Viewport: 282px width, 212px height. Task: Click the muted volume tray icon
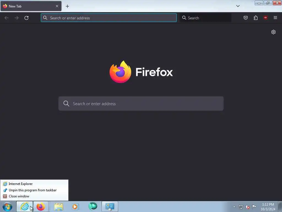[x=248, y=207]
